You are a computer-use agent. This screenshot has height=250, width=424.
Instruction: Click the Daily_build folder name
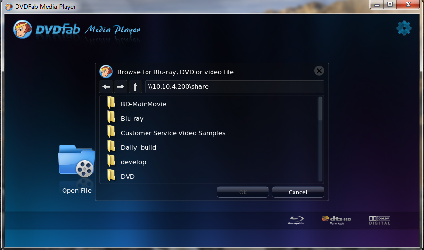pos(138,148)
